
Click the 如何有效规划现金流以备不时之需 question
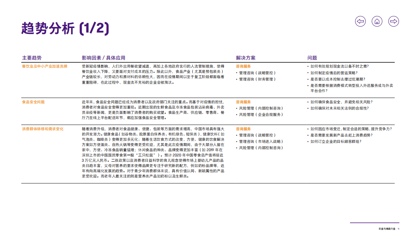click(339, 66)
